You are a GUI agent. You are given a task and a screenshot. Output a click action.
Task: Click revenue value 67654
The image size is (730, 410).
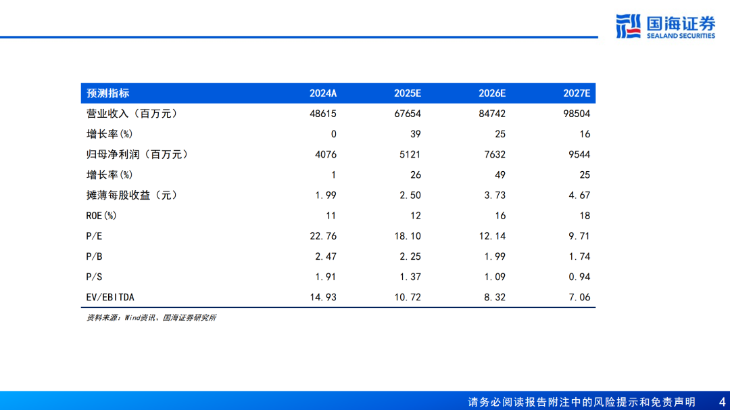tap(408, 114)
